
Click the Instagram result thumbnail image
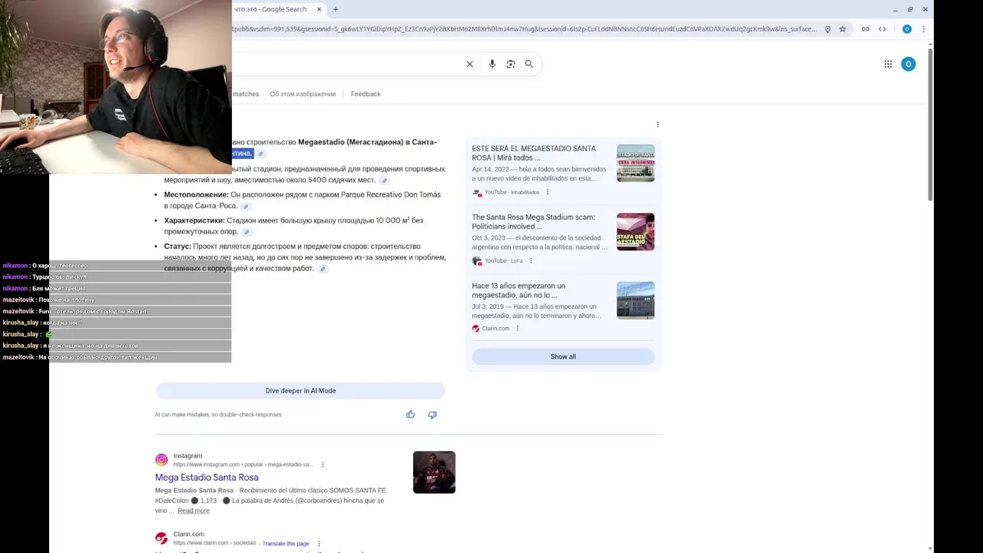coord(434,472)
